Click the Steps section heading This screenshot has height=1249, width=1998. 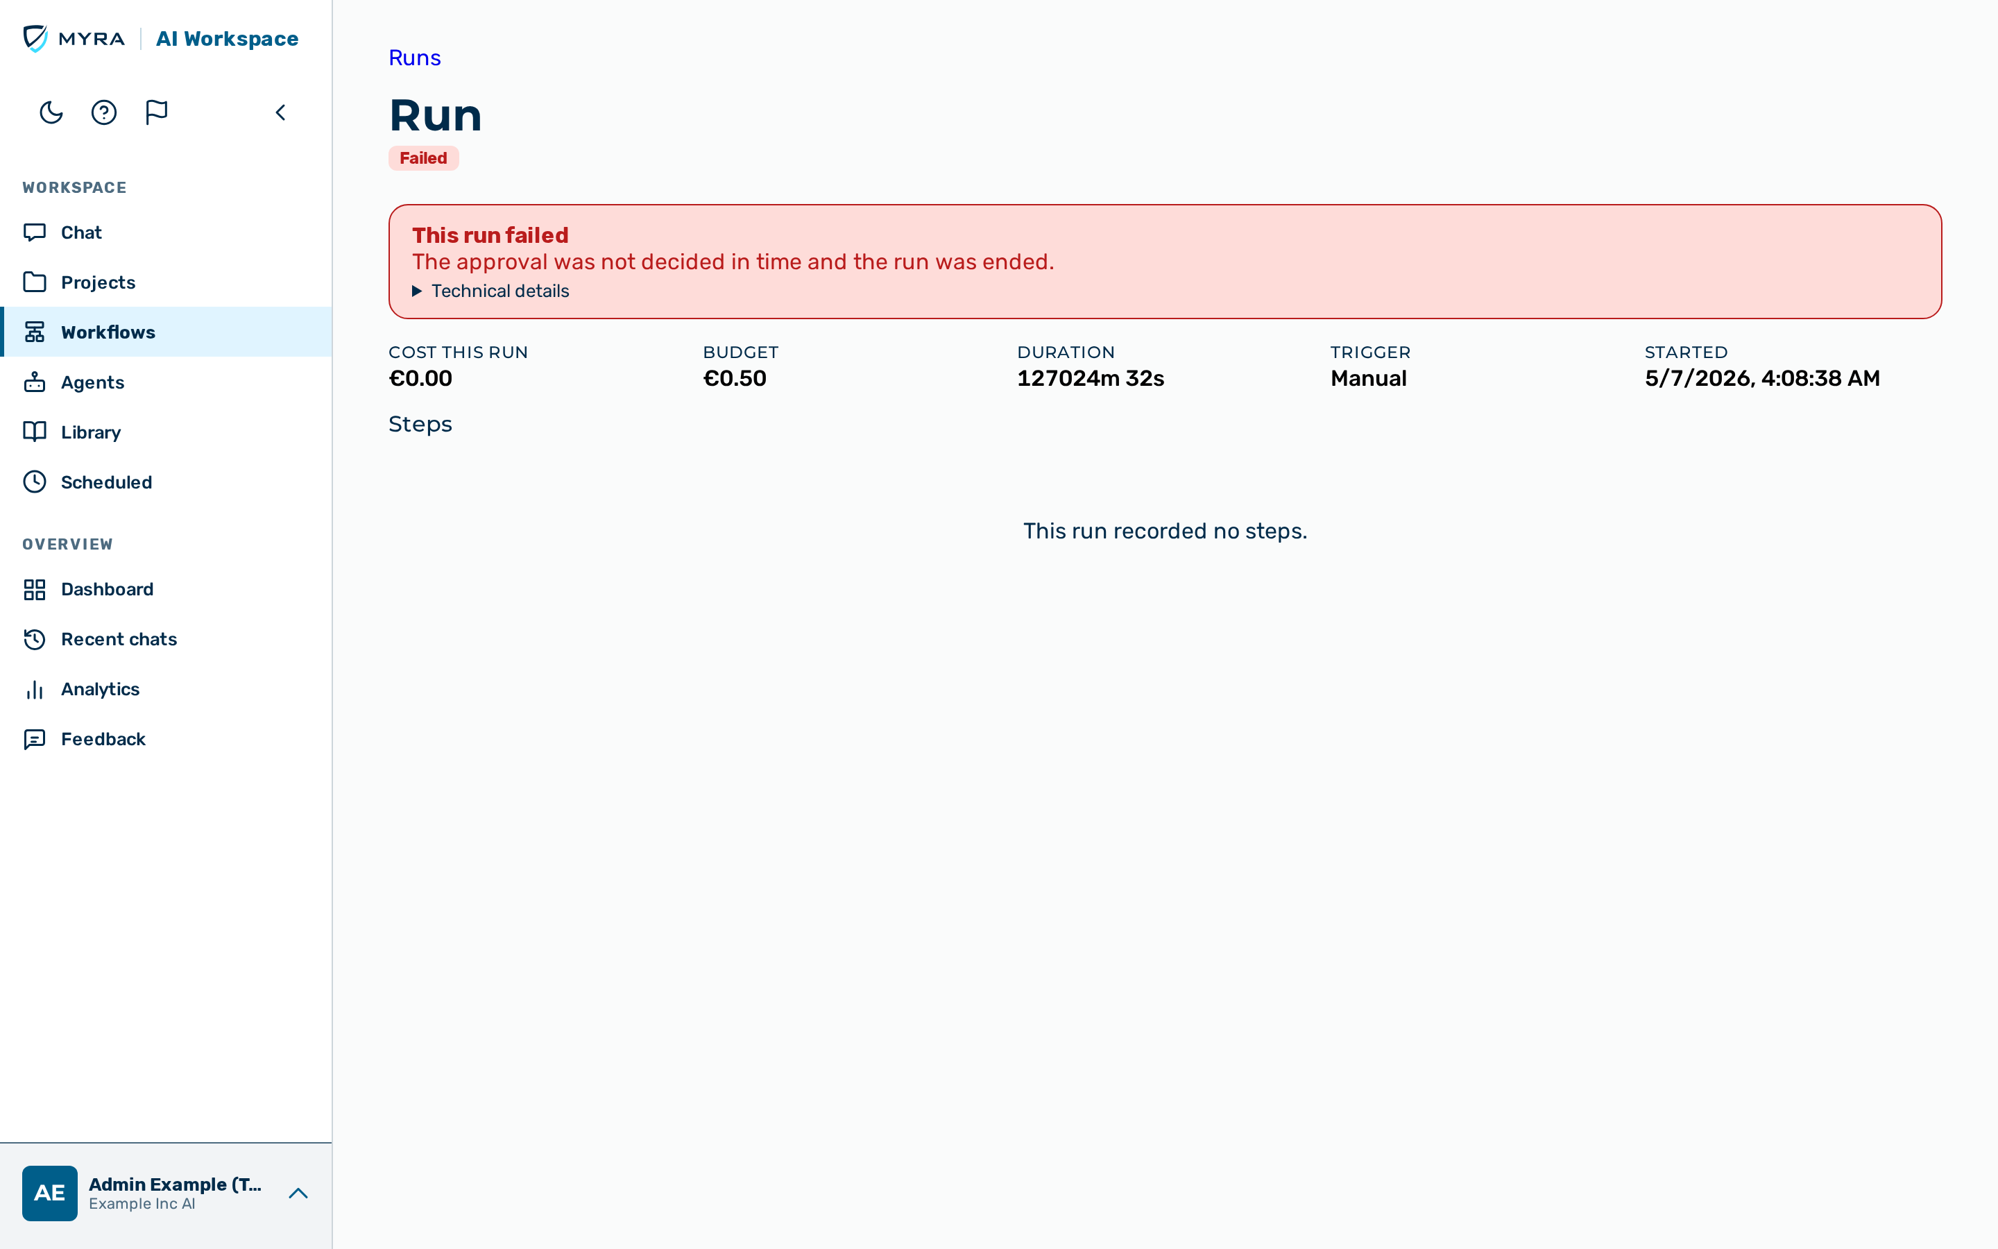point(420,424)
